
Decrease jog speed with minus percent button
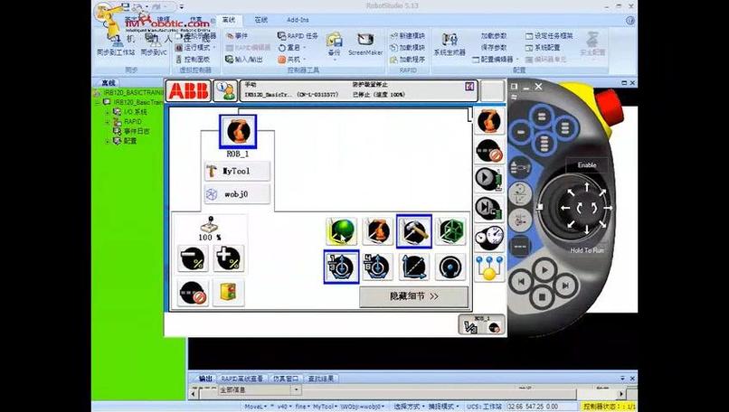coord(193,258)
